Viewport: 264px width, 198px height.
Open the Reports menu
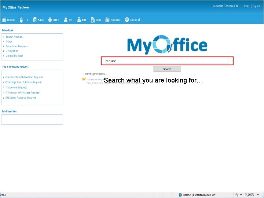click(x=113, y=20)
